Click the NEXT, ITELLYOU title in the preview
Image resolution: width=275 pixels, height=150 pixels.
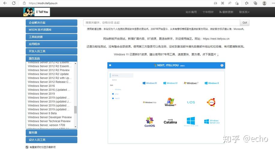coord(168,65)
